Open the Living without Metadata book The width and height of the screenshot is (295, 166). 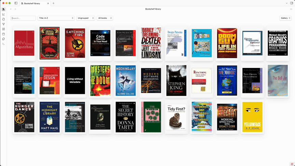(75, 81)
